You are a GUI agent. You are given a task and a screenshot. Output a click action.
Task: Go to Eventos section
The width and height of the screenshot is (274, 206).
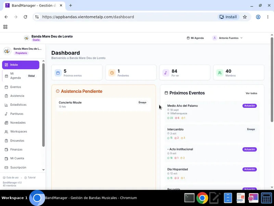[21, 87]
